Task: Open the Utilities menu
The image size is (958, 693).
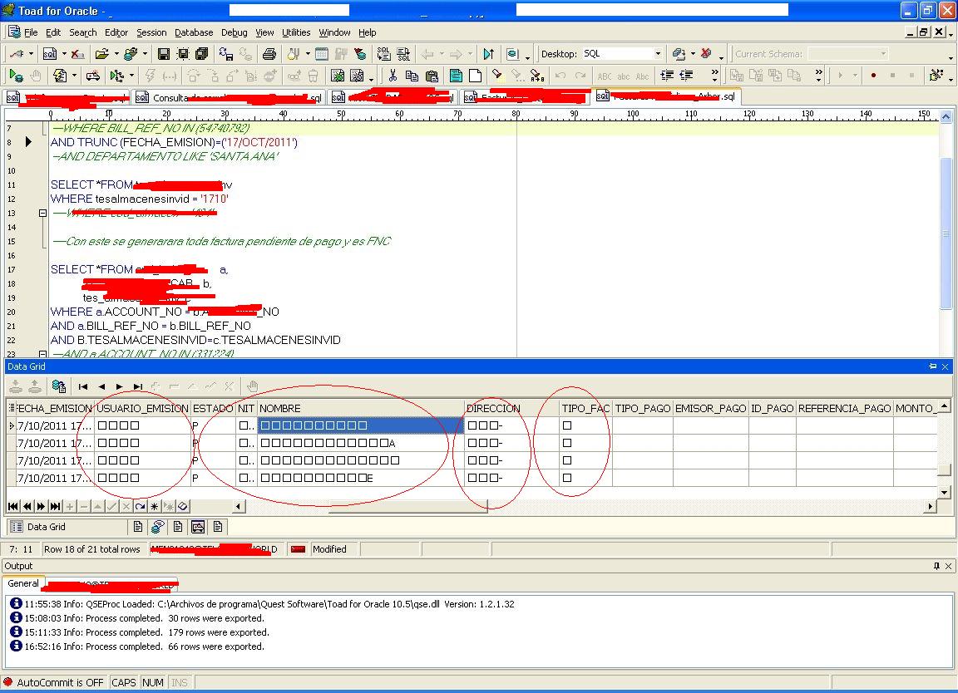Action: (296, 32)
